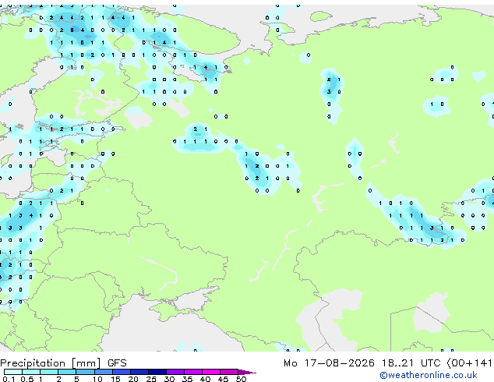
Task: Click the (00+141 forecast offset text
Action: tap(469, 363)
